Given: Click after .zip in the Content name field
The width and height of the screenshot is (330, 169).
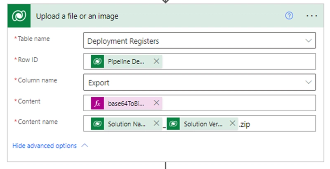Looking at the screenshot, I should (x=280, y=124).
